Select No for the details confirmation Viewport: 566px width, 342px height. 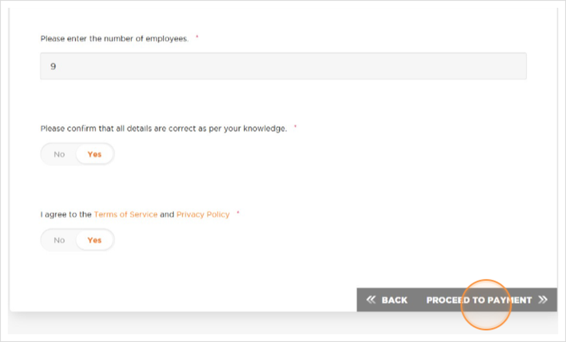pos(59,155)
